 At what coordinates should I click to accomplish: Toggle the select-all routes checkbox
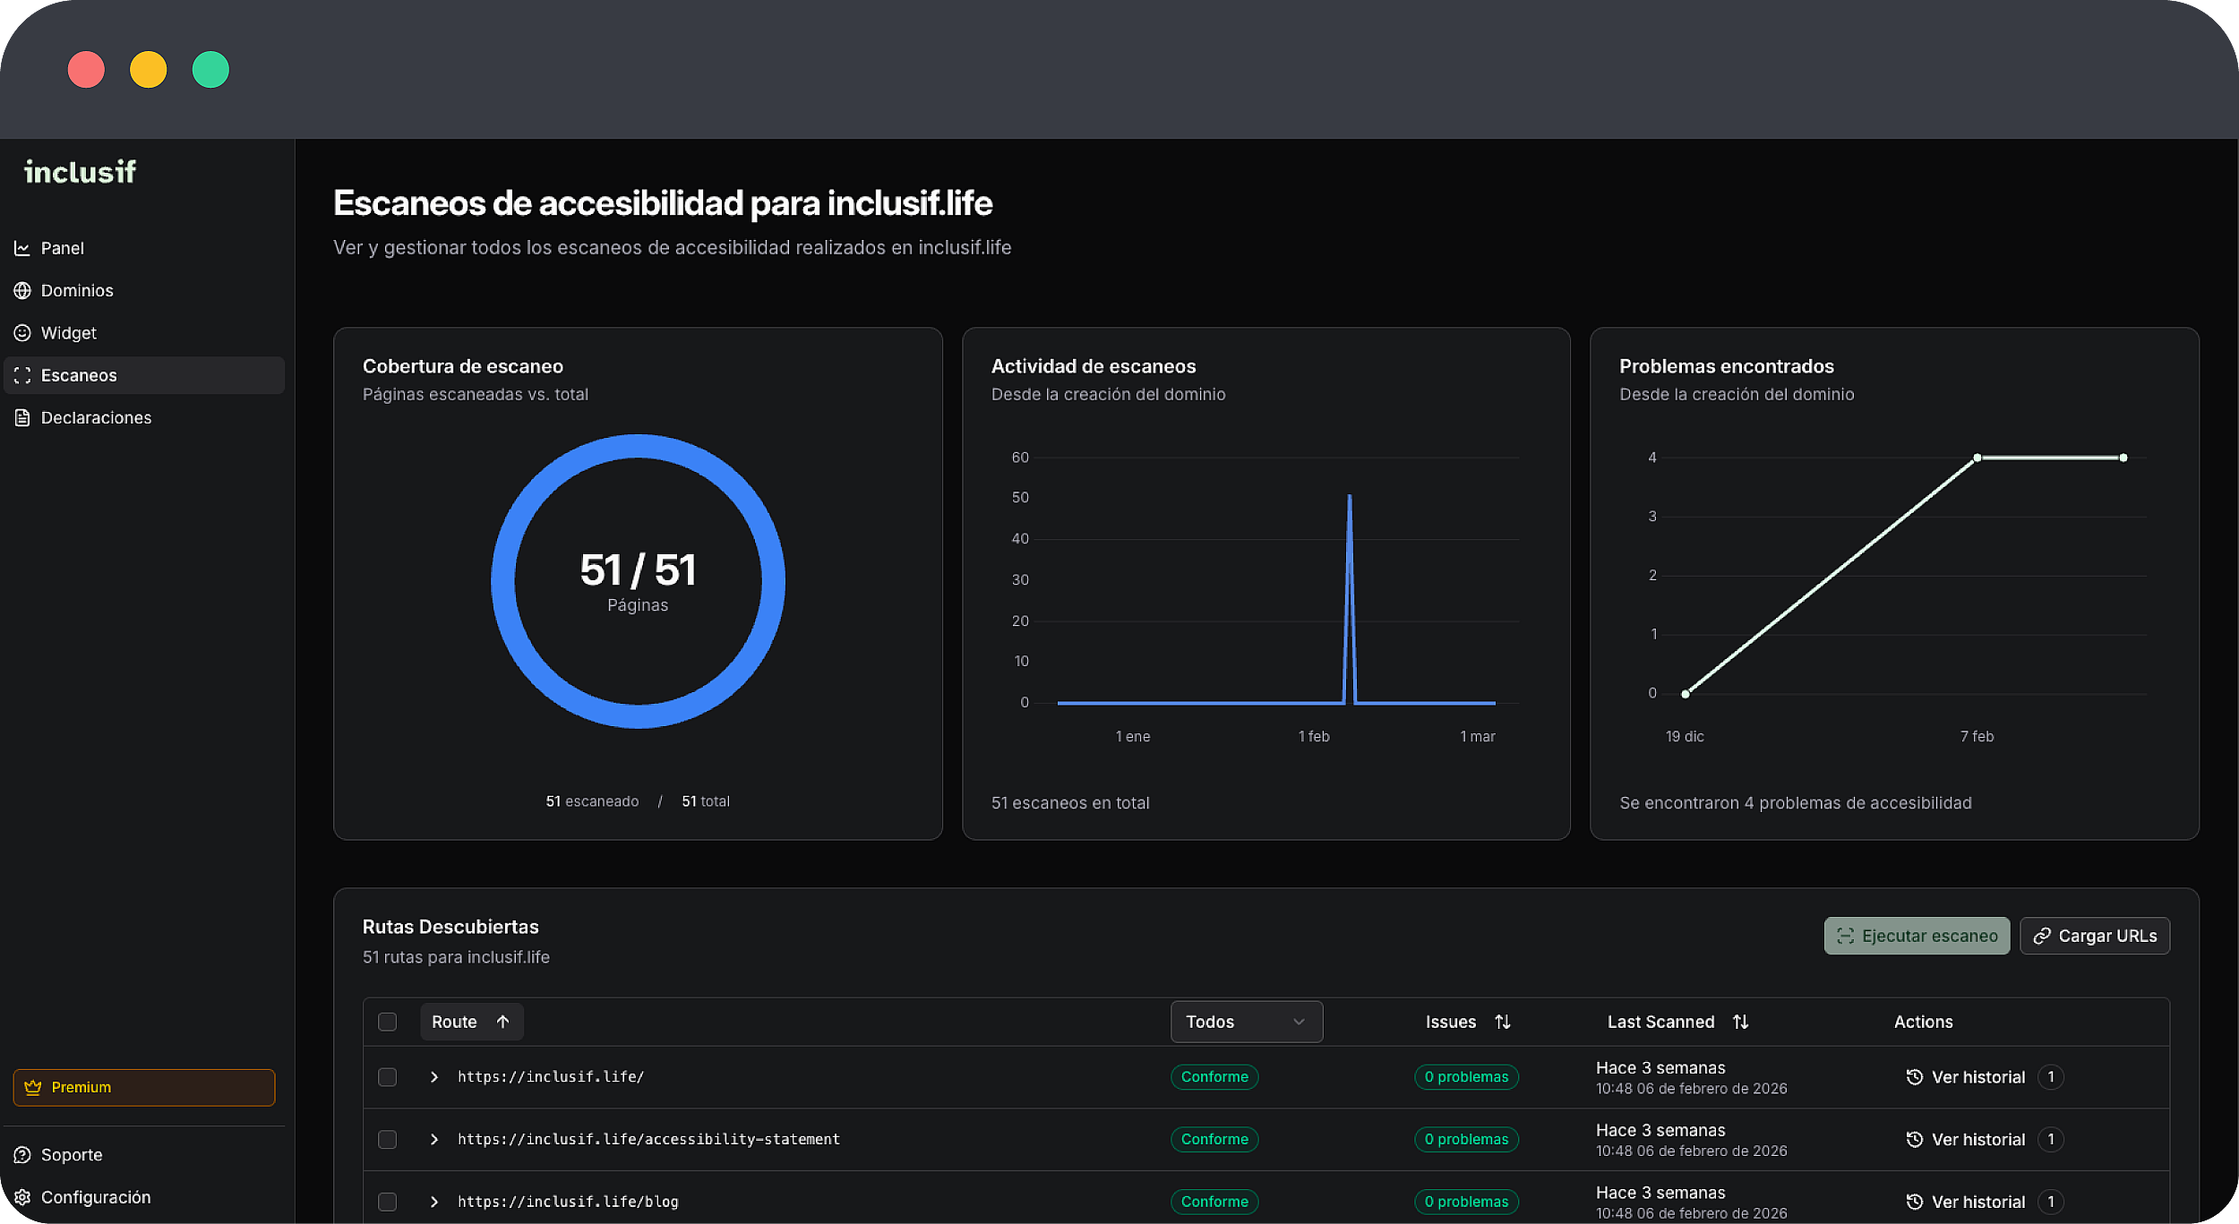pos(387,1022)
